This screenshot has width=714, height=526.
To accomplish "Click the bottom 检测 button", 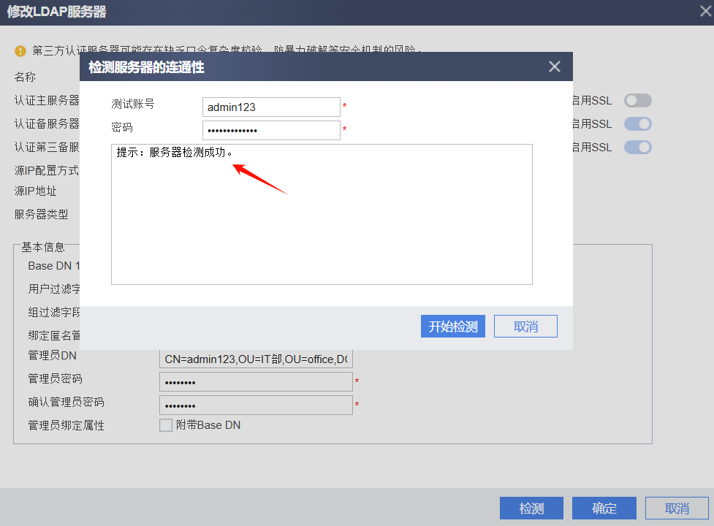I will 531,508.
